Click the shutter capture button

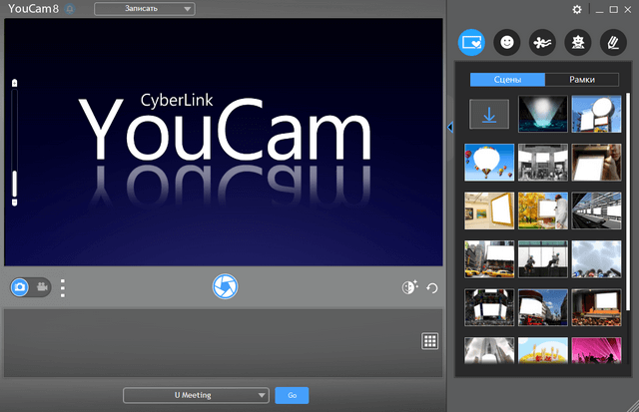tap(225, 286)
